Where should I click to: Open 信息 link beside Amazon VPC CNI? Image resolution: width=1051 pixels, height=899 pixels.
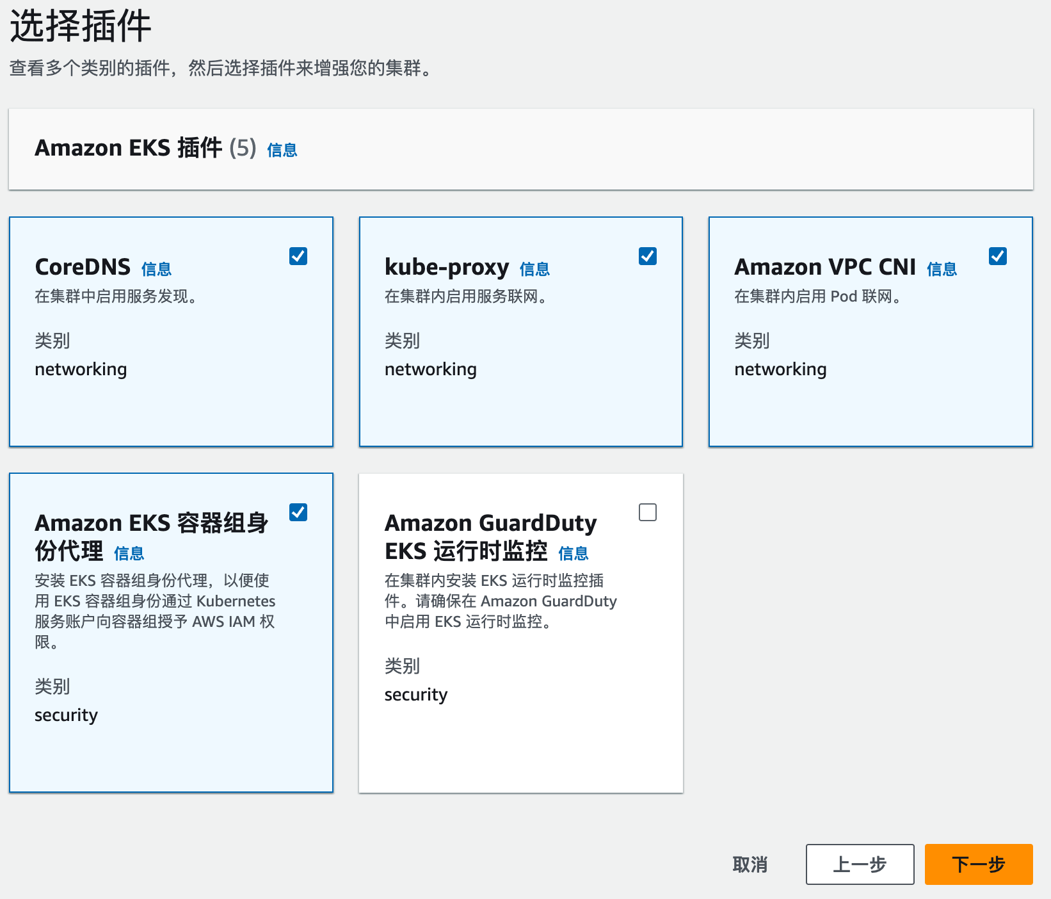click(942, 269)
